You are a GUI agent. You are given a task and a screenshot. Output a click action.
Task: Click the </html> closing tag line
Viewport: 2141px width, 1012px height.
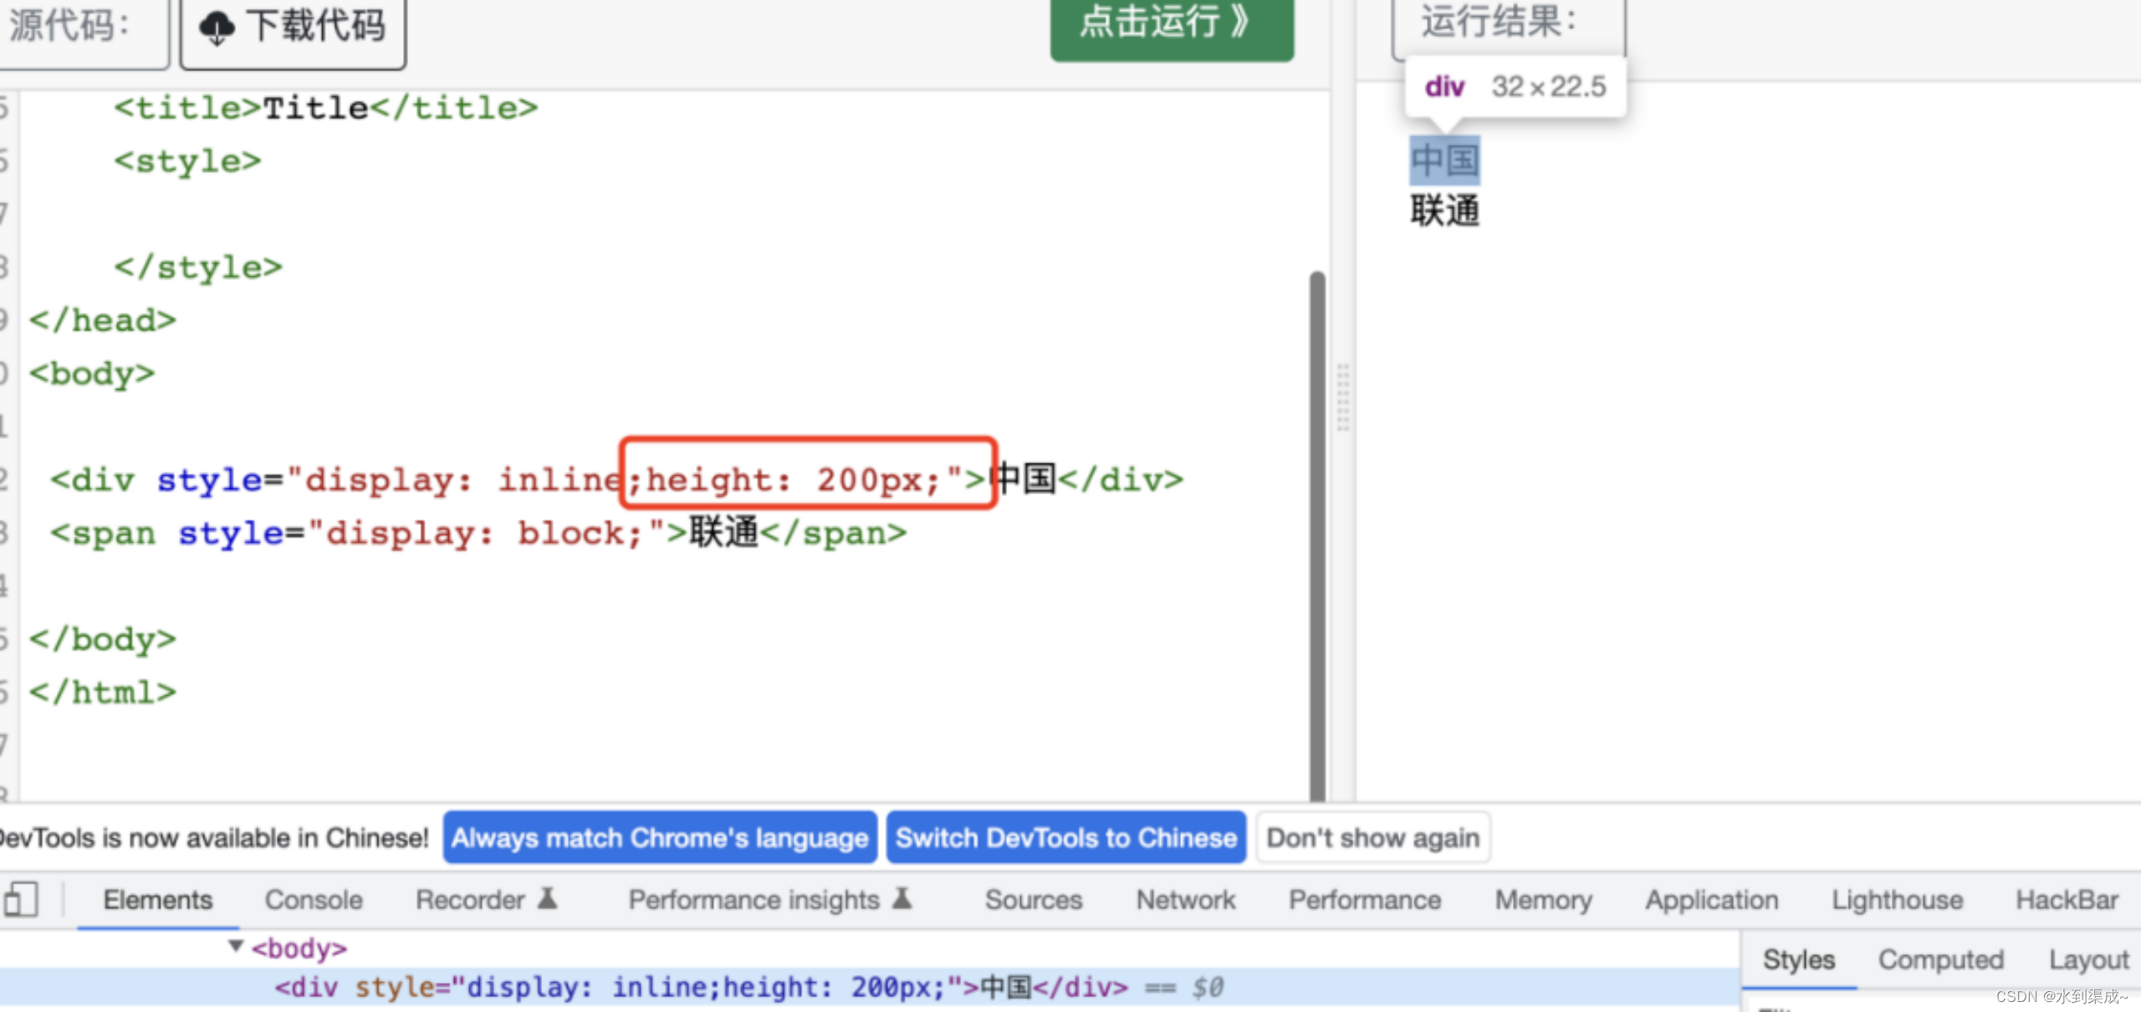(103, 692)
